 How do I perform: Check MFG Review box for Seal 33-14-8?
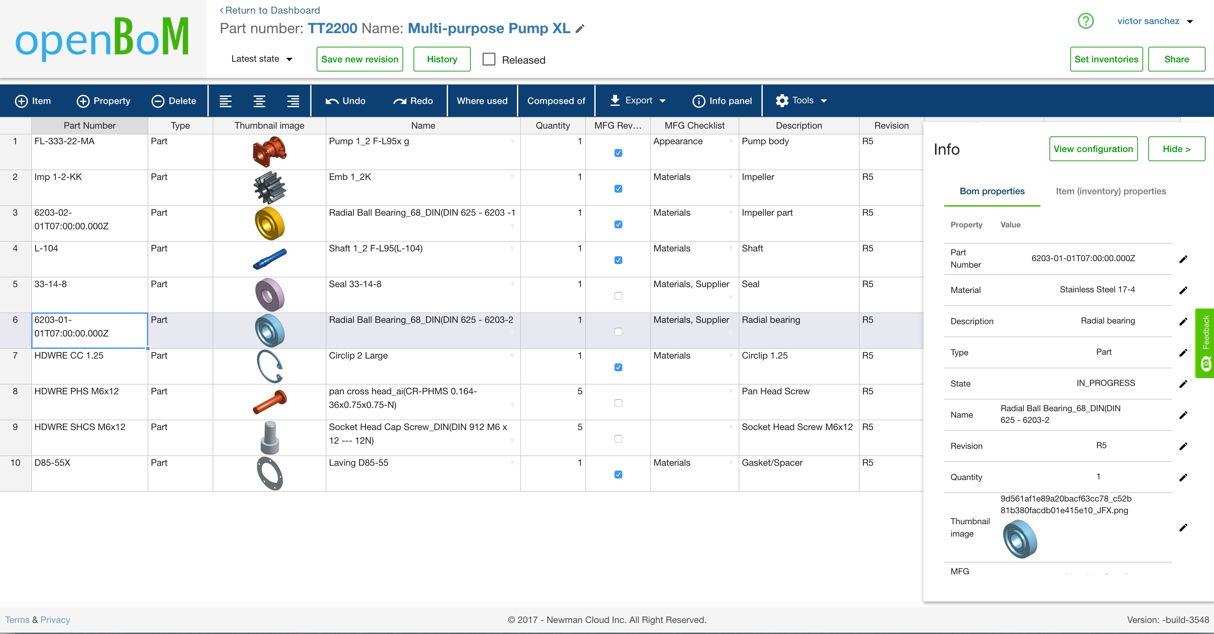point(618,296)
